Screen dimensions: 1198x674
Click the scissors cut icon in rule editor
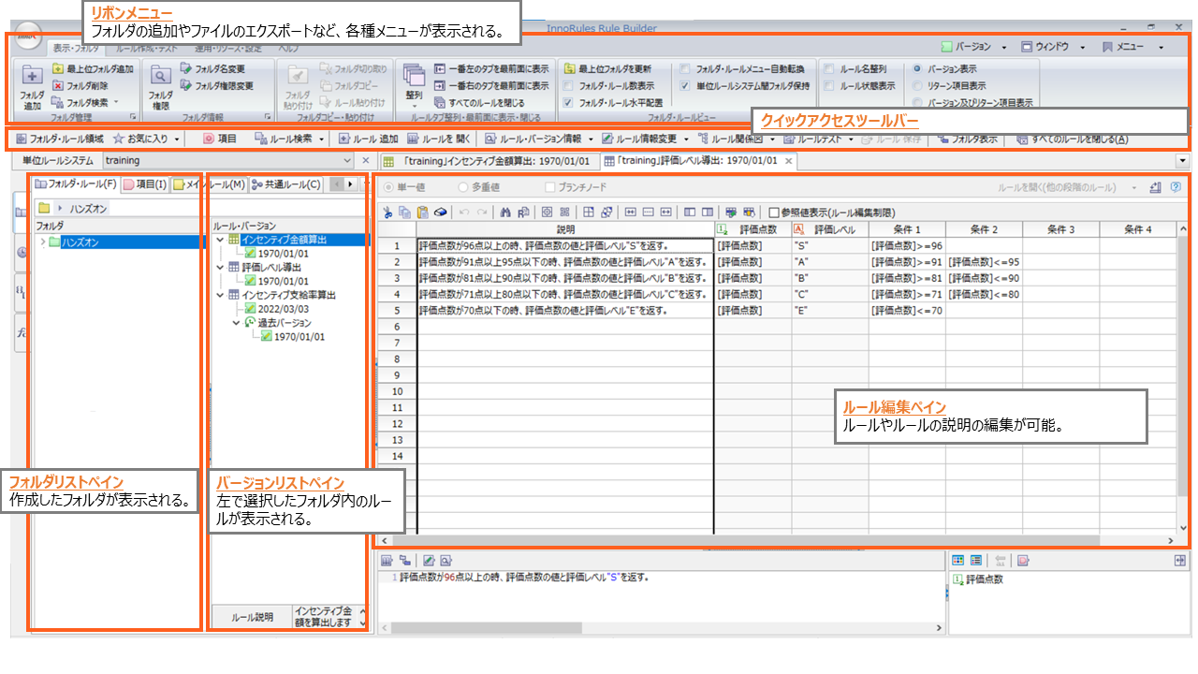[387, 212]
